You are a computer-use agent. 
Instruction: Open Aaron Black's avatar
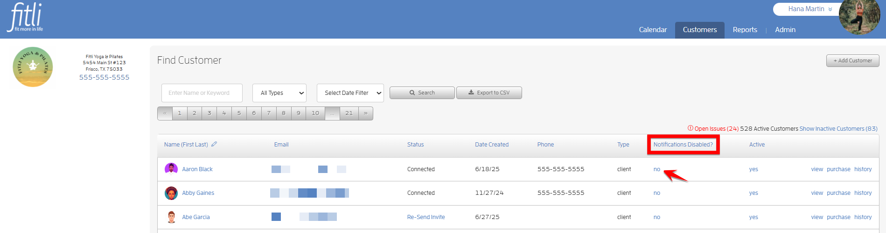click(x=171, y=169)
